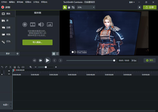Image resolution: width=158 pixels, height=112 pixels.
Task: Switch to the 行为 Behaviors tab
Action: coord(8,41)
